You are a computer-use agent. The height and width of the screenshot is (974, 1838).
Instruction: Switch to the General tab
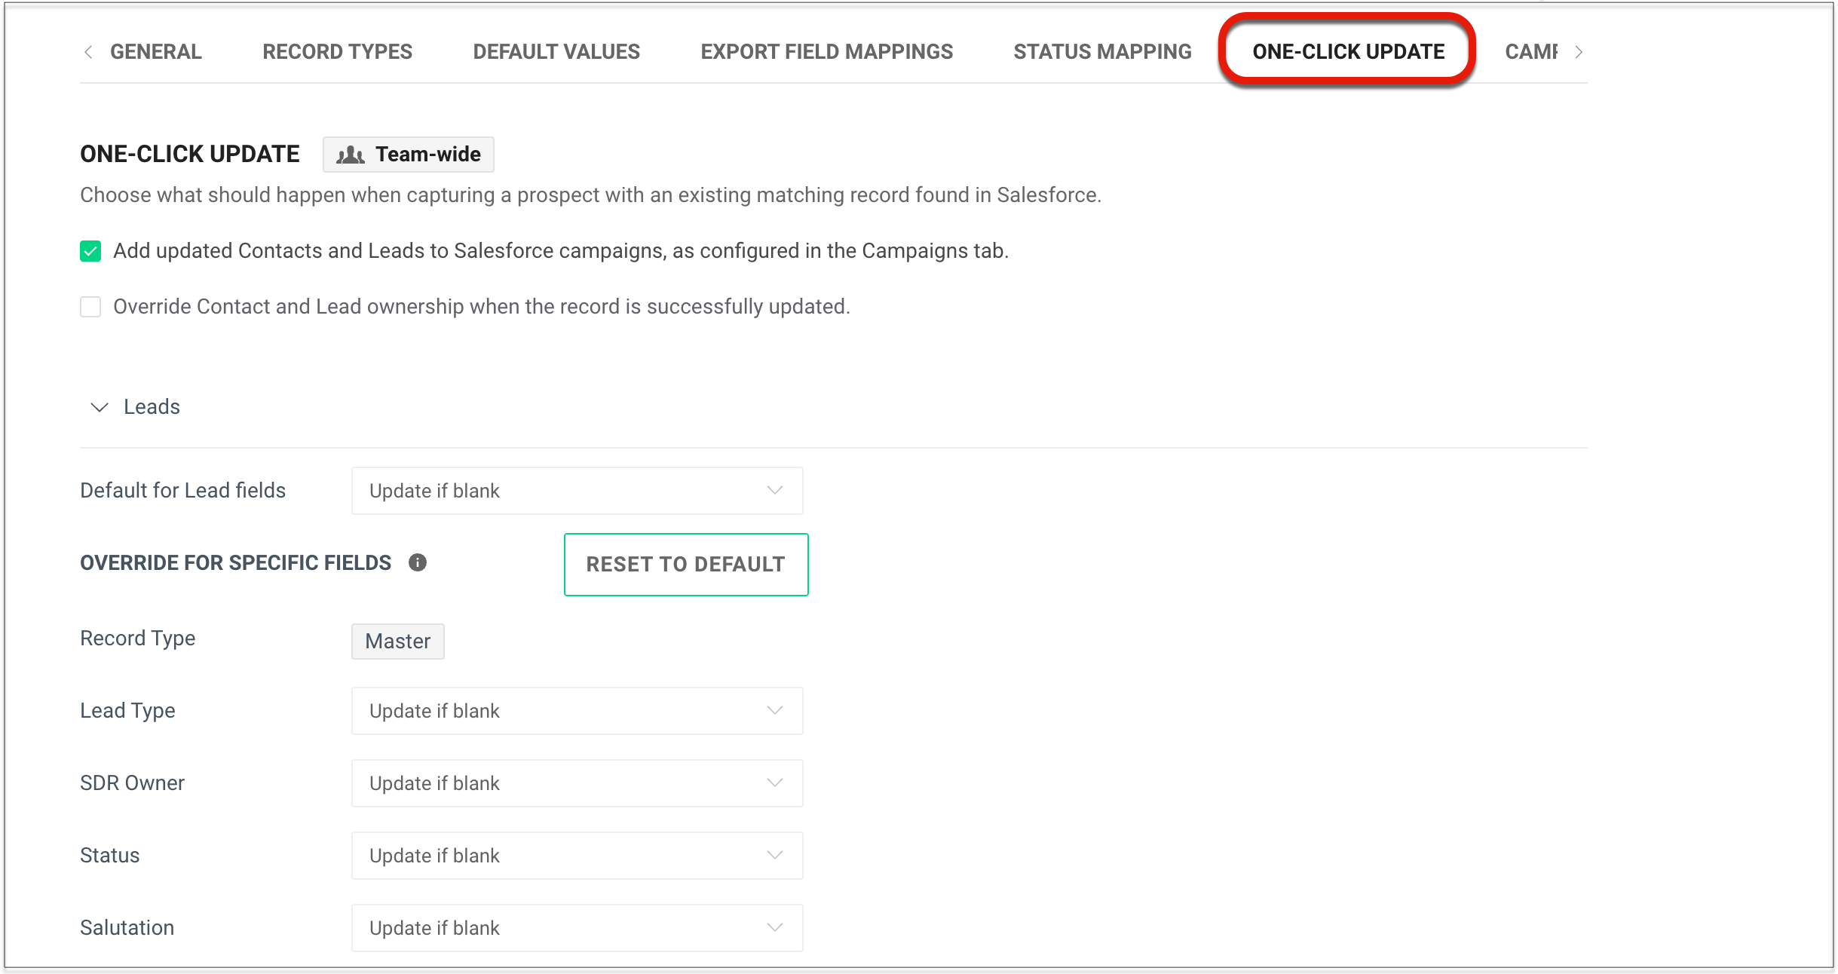tap(156, 51)
